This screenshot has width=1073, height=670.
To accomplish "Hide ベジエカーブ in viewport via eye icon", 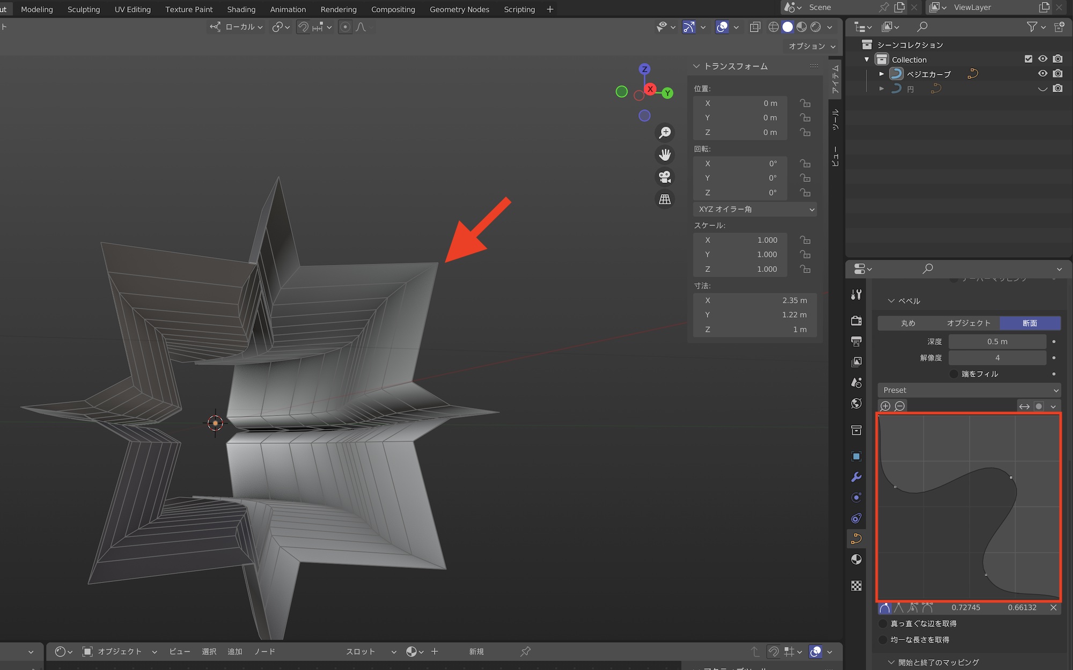I will (1042, 73).
